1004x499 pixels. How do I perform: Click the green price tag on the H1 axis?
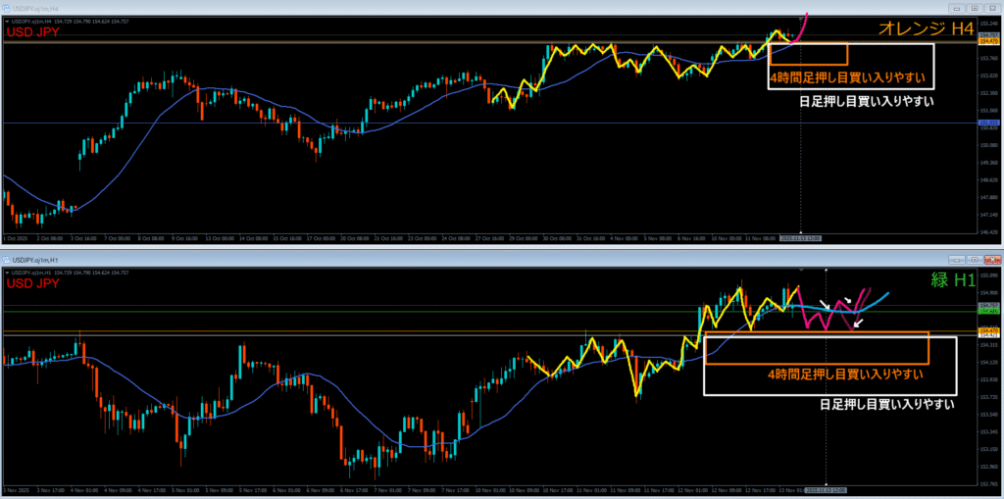988,312
